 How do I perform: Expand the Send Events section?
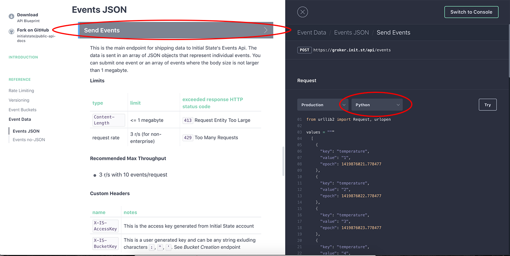click(x=175, y=30)
